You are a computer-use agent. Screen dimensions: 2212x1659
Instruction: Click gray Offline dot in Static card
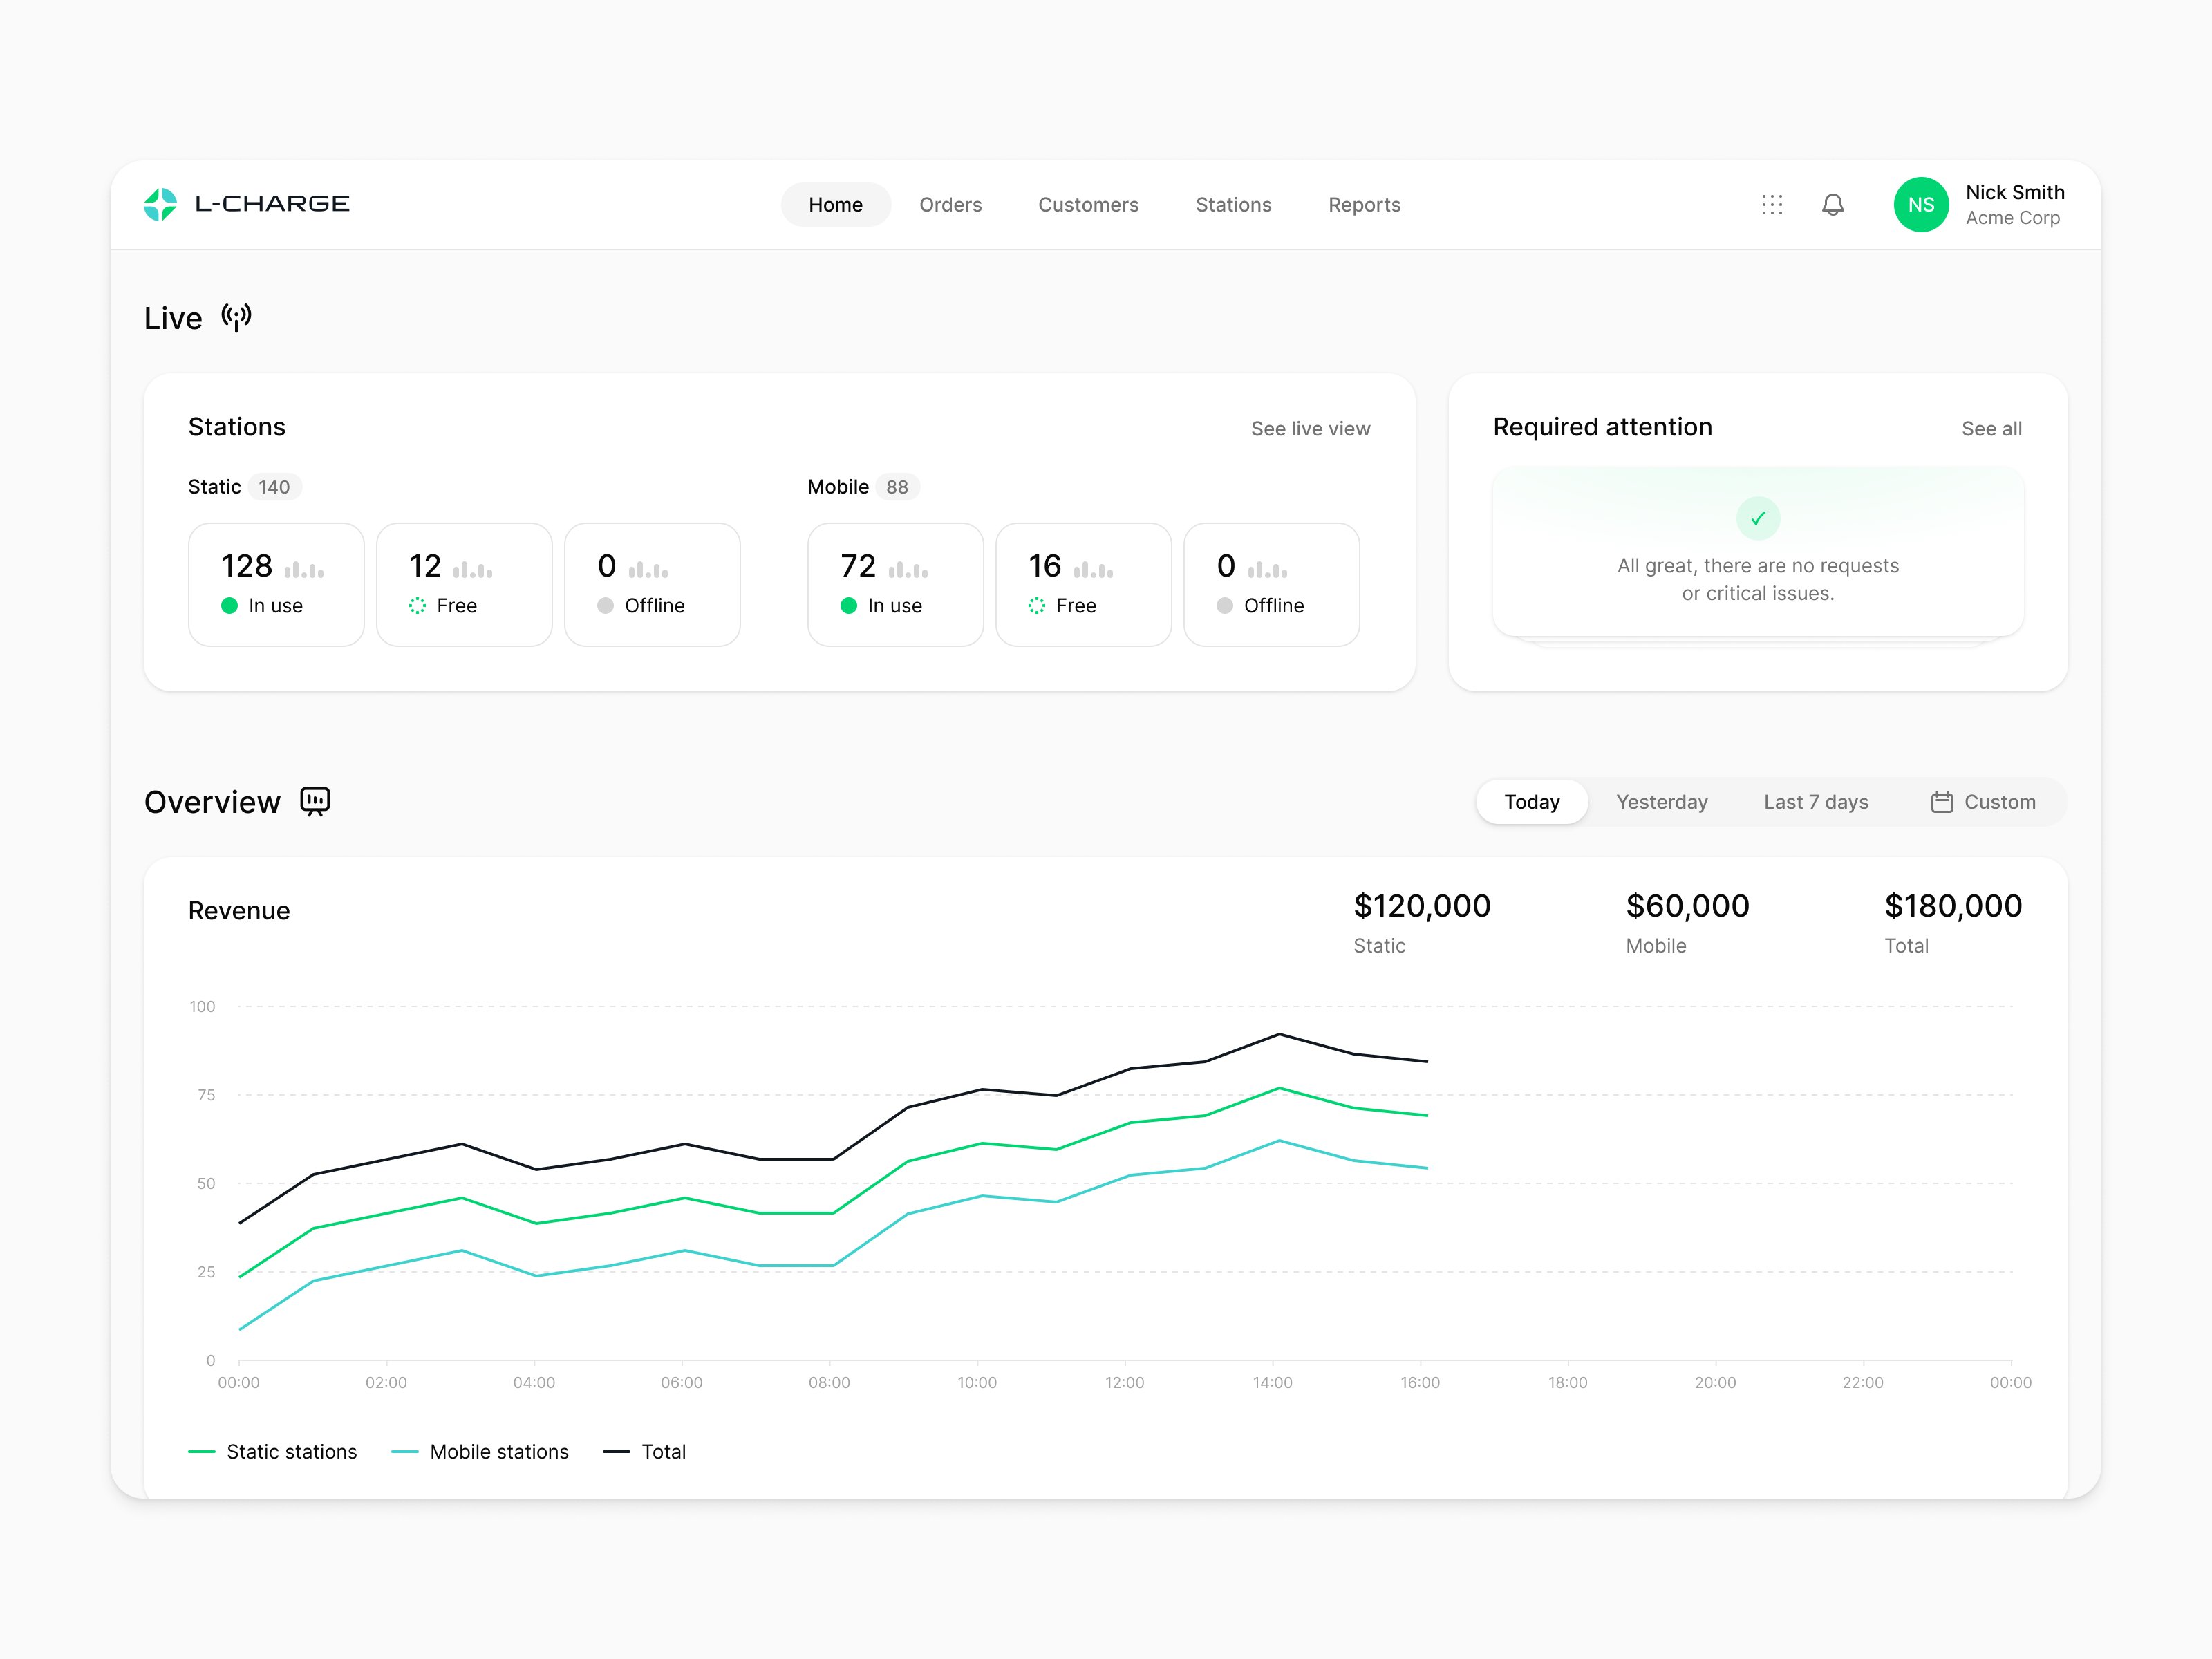[605, 606]
